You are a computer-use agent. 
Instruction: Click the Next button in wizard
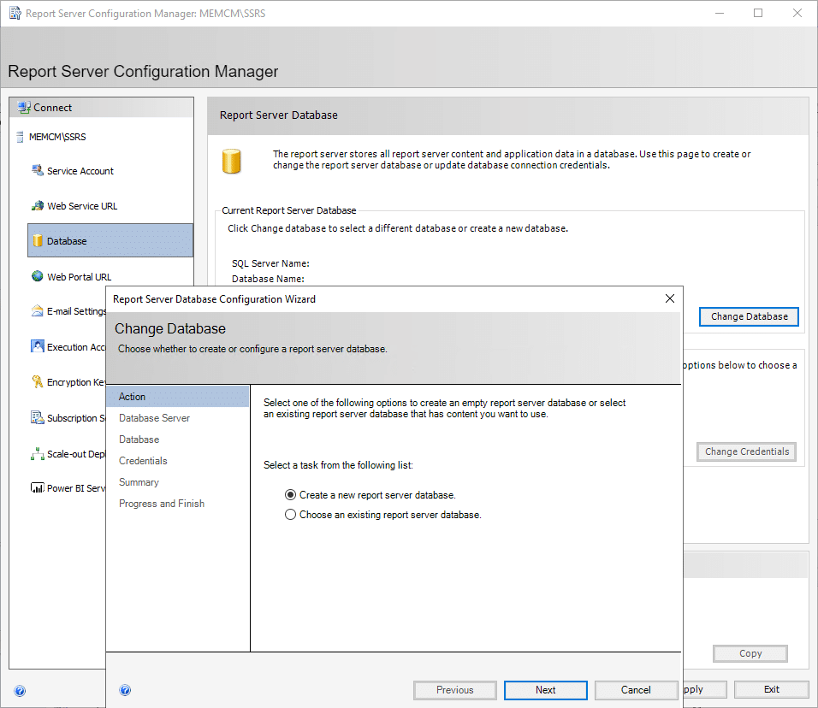click(x=545, y=690)
